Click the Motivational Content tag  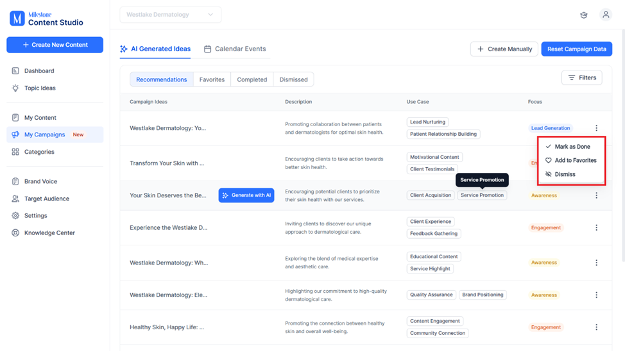[434, 157]
